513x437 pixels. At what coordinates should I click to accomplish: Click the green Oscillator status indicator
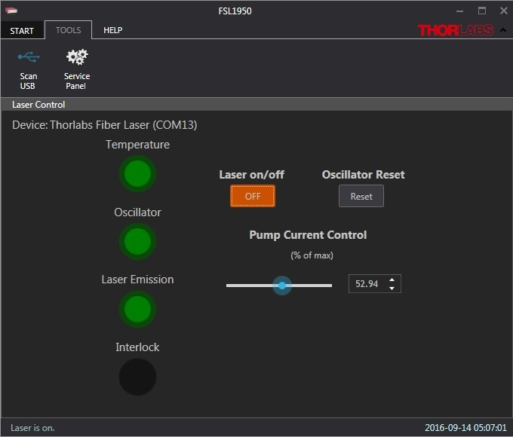coord(137,242)
